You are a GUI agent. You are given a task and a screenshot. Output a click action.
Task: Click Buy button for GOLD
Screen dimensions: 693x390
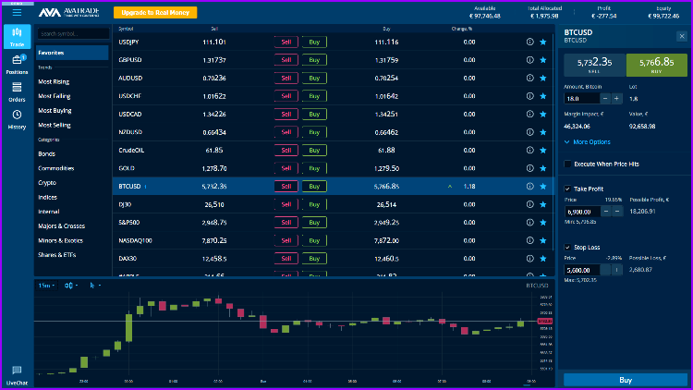pyautogui.click(x=314, y=168)
